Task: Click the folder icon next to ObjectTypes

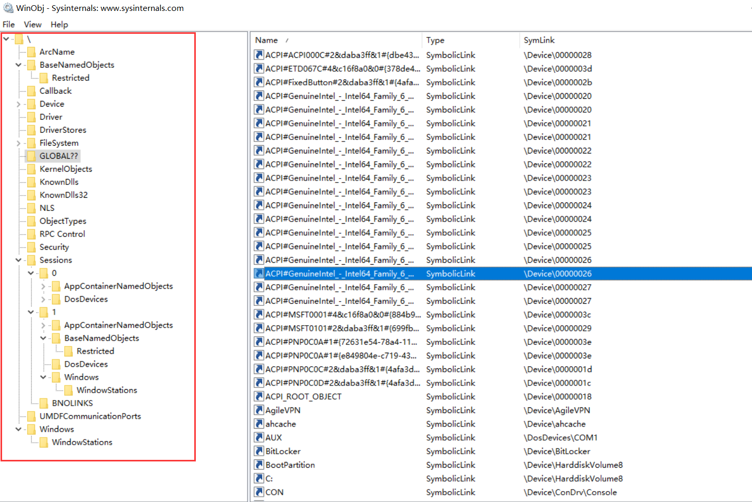Action: 31,221
